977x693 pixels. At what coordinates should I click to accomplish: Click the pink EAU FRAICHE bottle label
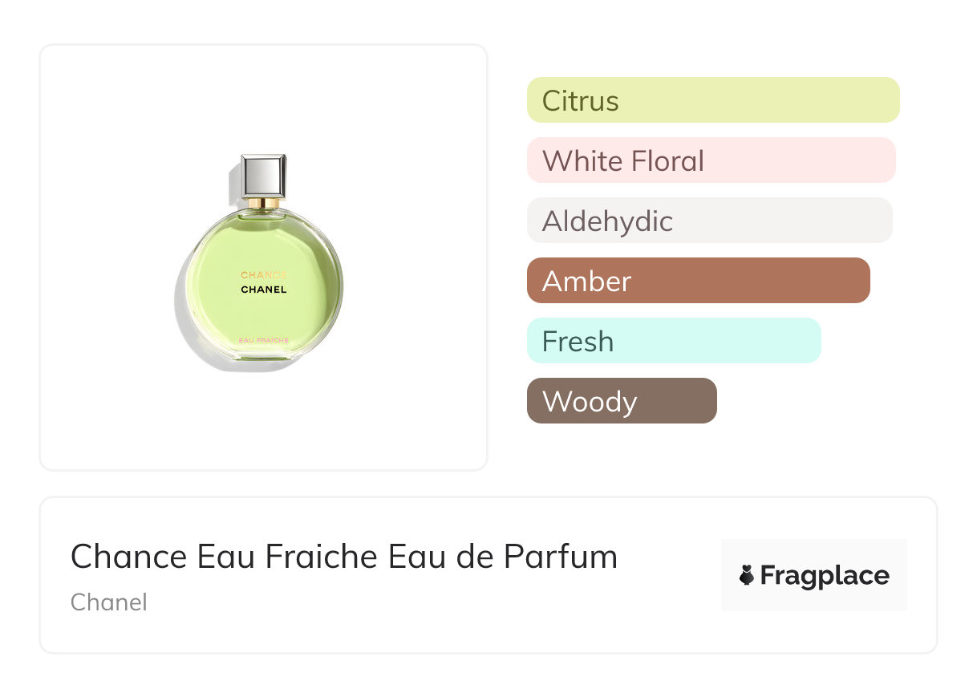(263, 340)
